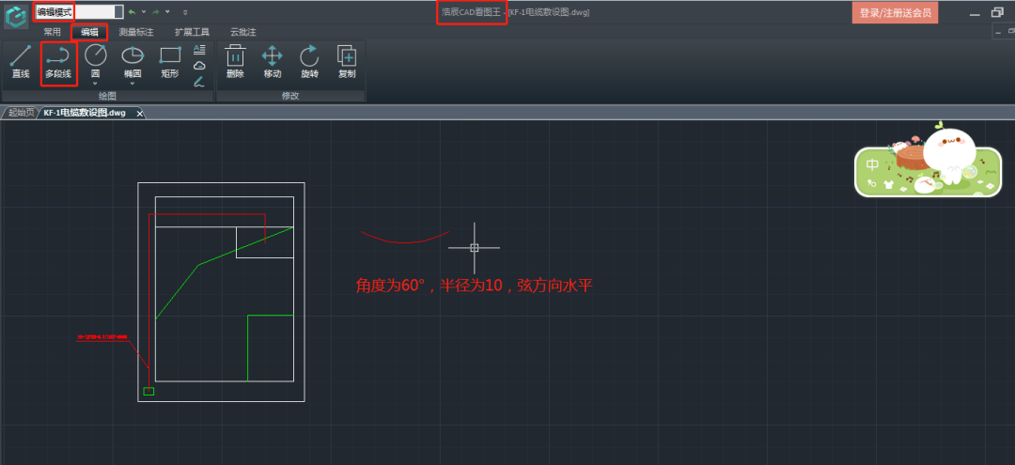Screen dimensions: 1015x465
Task: Switch to the 扩展工具 ribbon tab
Action: [x=193, y=32]
